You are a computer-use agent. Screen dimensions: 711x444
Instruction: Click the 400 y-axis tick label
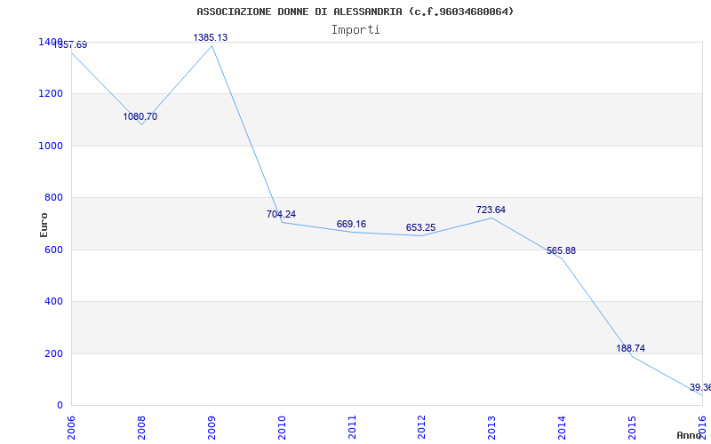tap(53, 301)
